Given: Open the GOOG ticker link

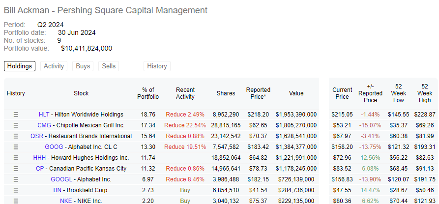Looking at the screenshot, I should (53, 147).
